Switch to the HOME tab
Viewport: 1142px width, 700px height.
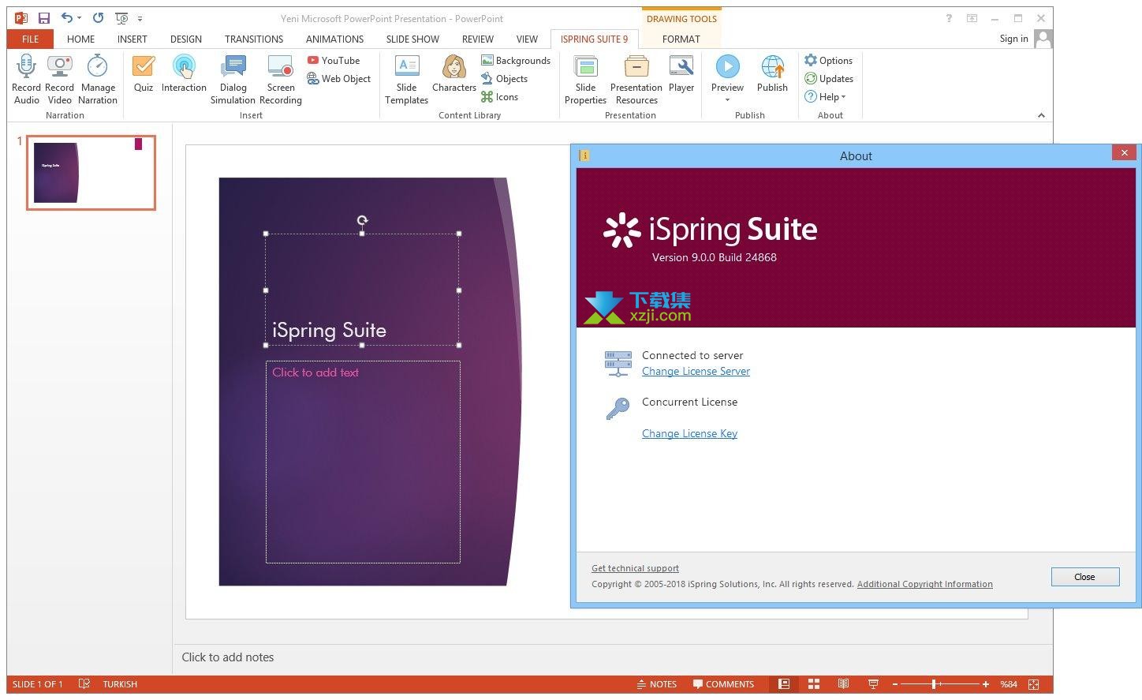click(x=80, y=39)
